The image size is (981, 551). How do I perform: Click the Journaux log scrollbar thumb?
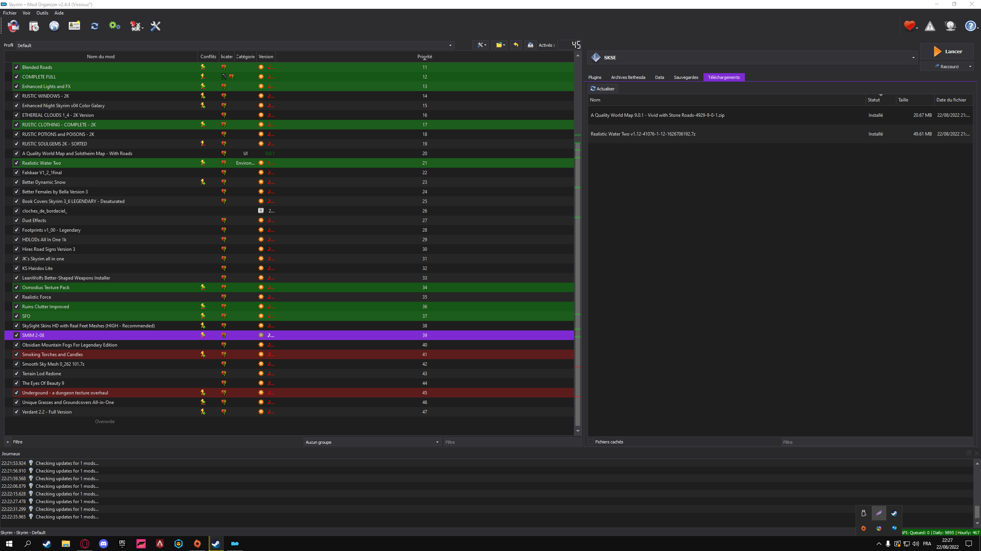[x=977, y=512]
